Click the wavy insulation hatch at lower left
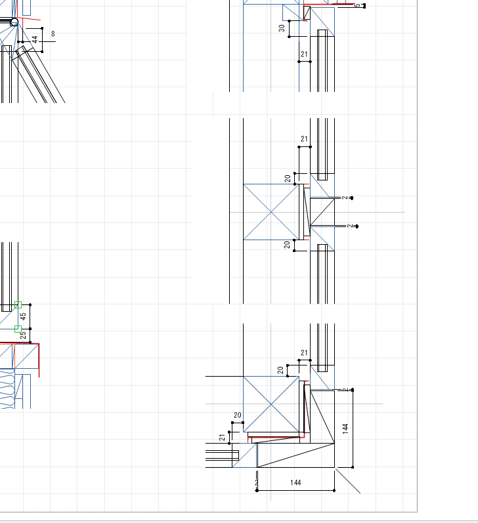478x523 pixels. click(6, 388)
